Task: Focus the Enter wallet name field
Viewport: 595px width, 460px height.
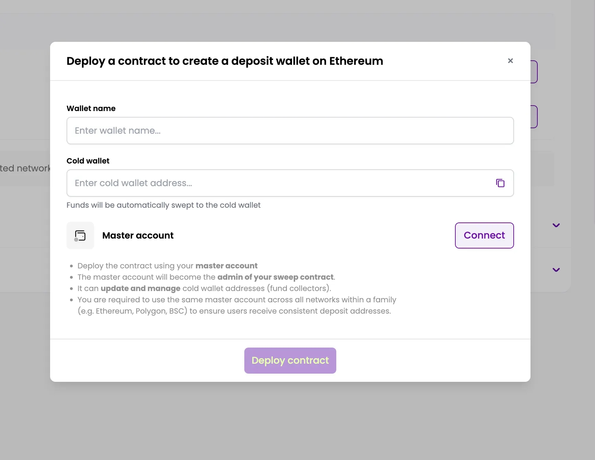Action: pyautogui.click(x=290, y=131)
